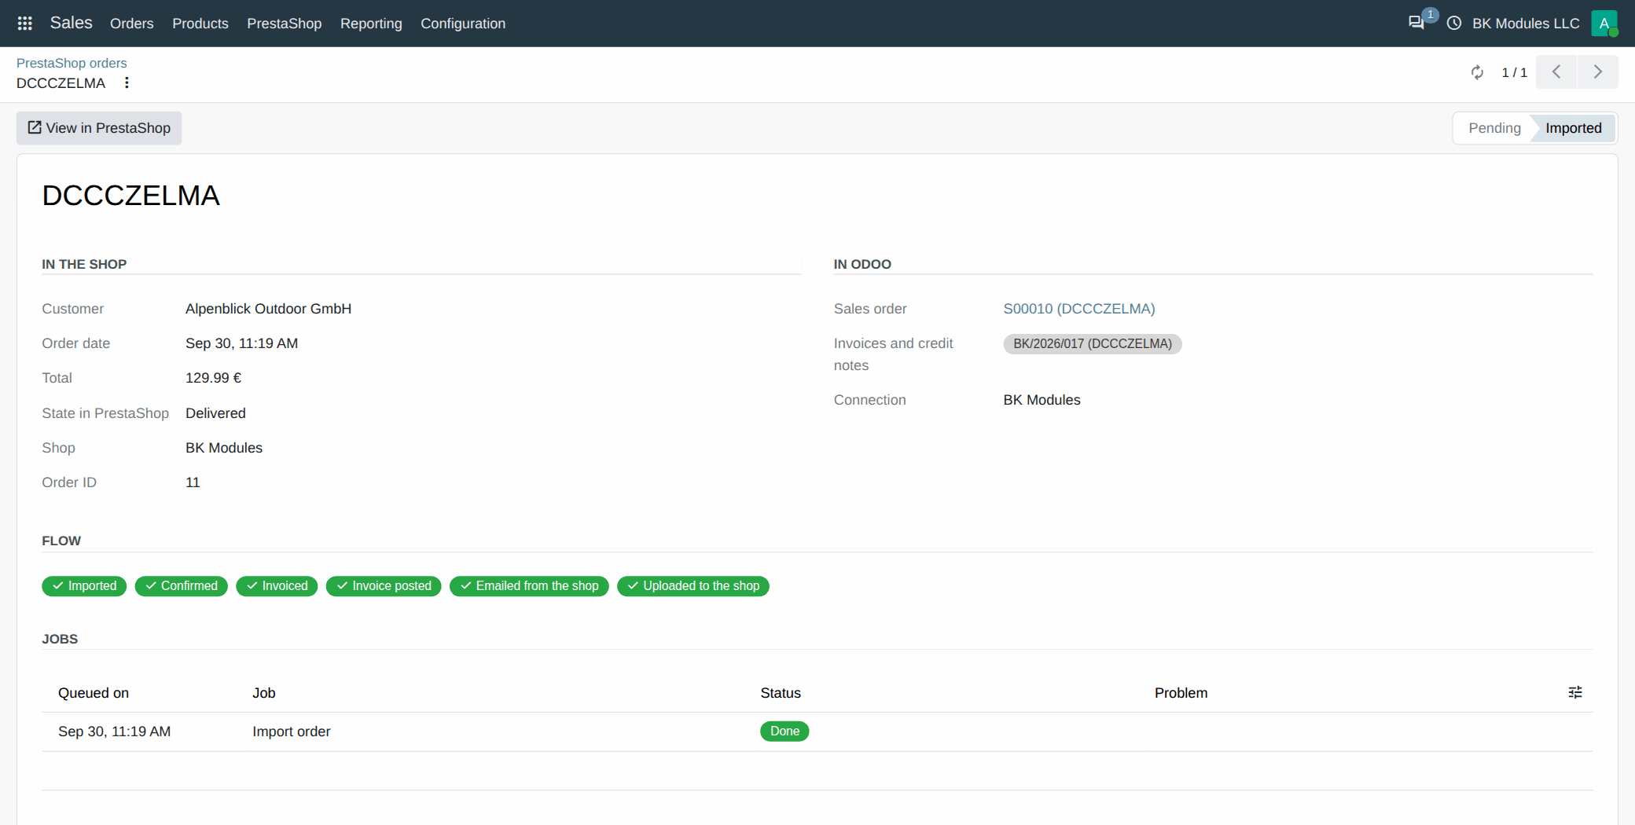Click the total 129.99 € value
Screen dimensions: 1635x825
[x=213, y=378]
